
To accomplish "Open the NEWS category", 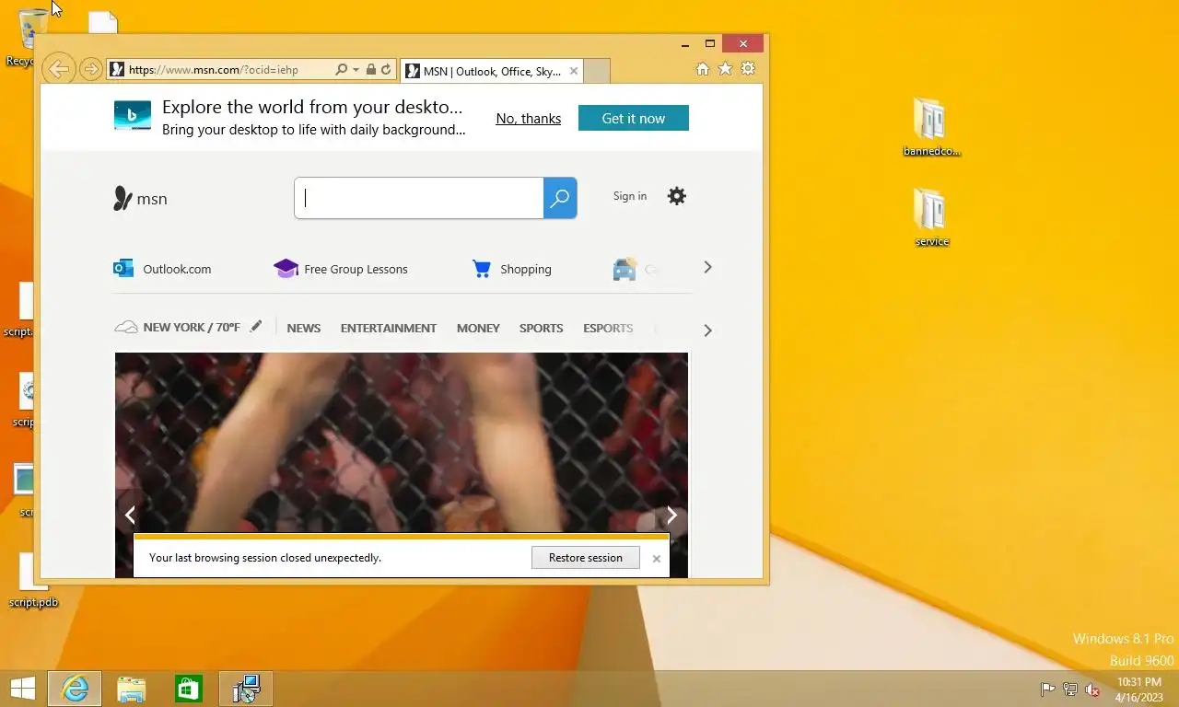I will (x=304, y=328).
